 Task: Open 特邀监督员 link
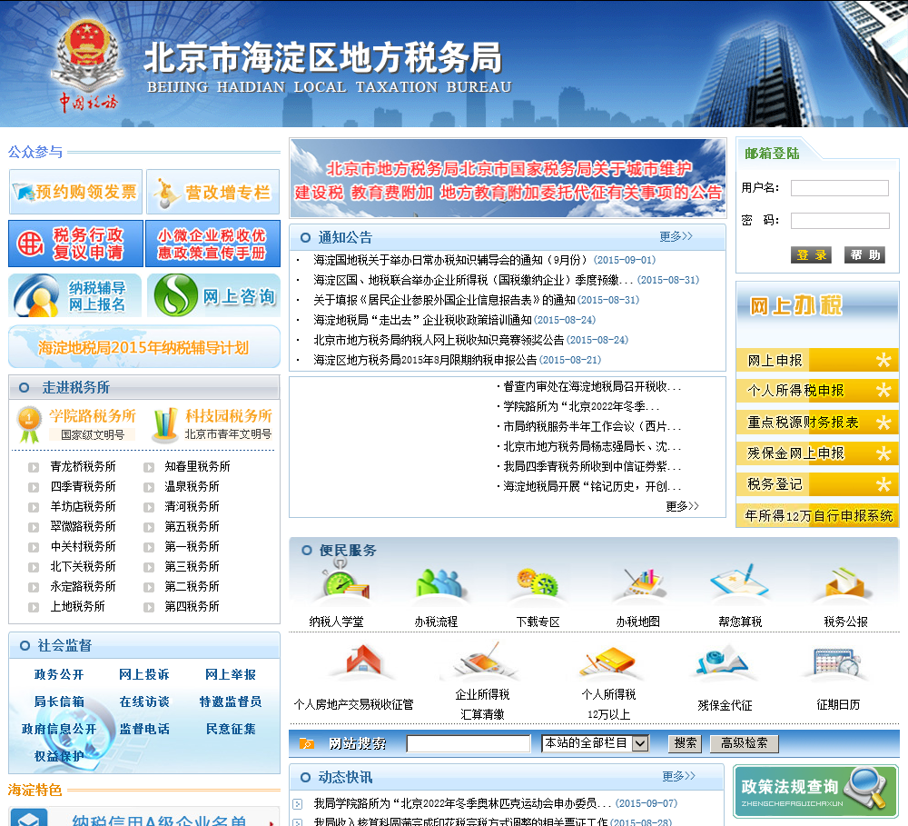(x=231, y=702)
